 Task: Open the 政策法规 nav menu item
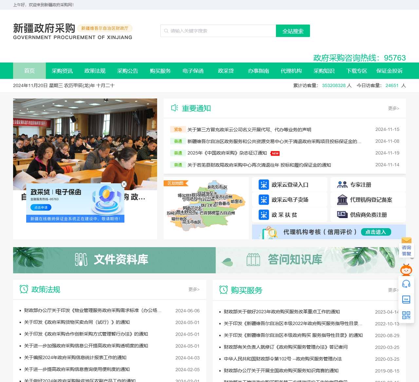pos(95,71)
